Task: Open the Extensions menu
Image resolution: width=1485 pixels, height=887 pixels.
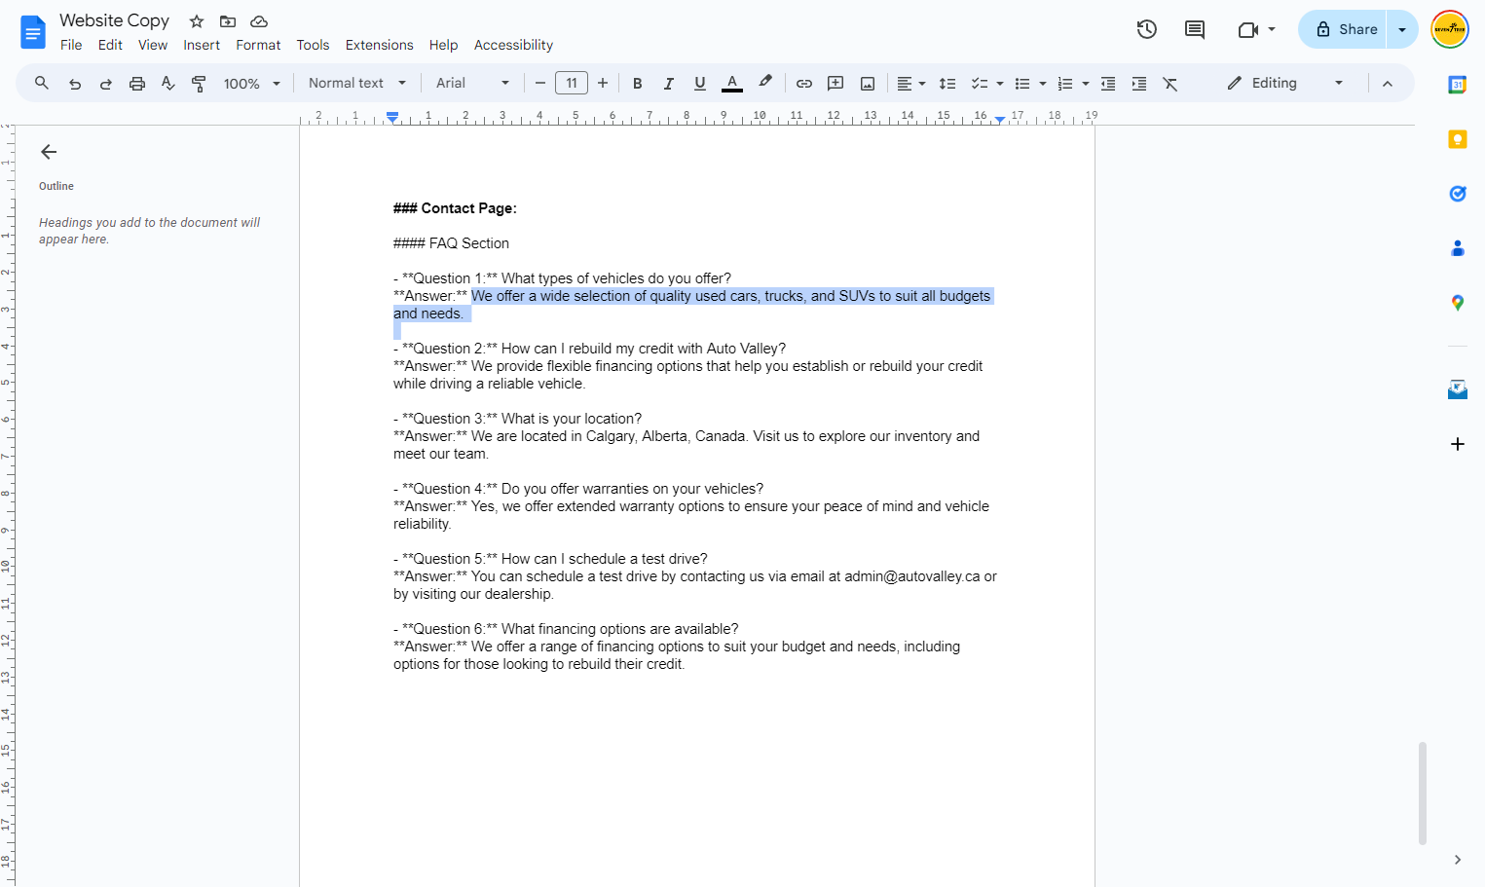Action: coord(379,45)
